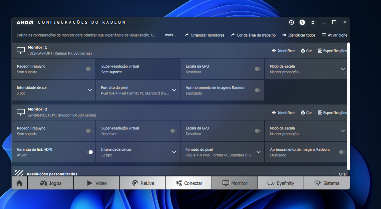
Task: Open Especificações for Monitor 1
Action: tap(332, 51)
